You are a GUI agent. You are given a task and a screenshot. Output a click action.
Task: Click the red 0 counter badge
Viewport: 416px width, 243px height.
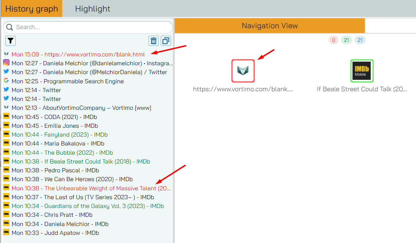[x=333, y=40]
